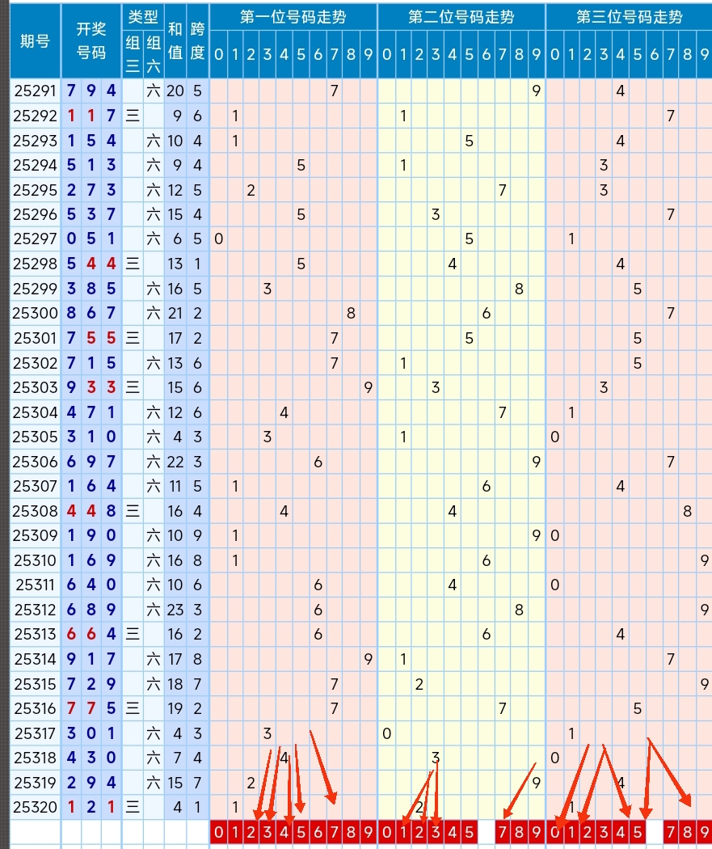712x849 pixels.
Task: Click third-position trend 0 in row 25305
Action: tap(554, 437)
